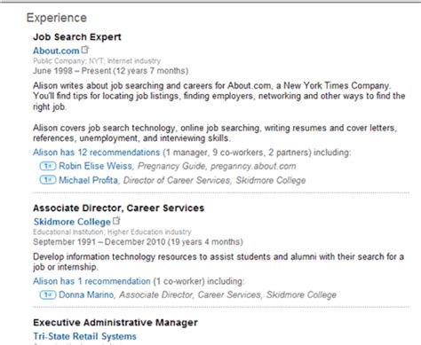Click the September 1991 – December 2010 date line
This screenshot has height=345, width=421.
138,242
